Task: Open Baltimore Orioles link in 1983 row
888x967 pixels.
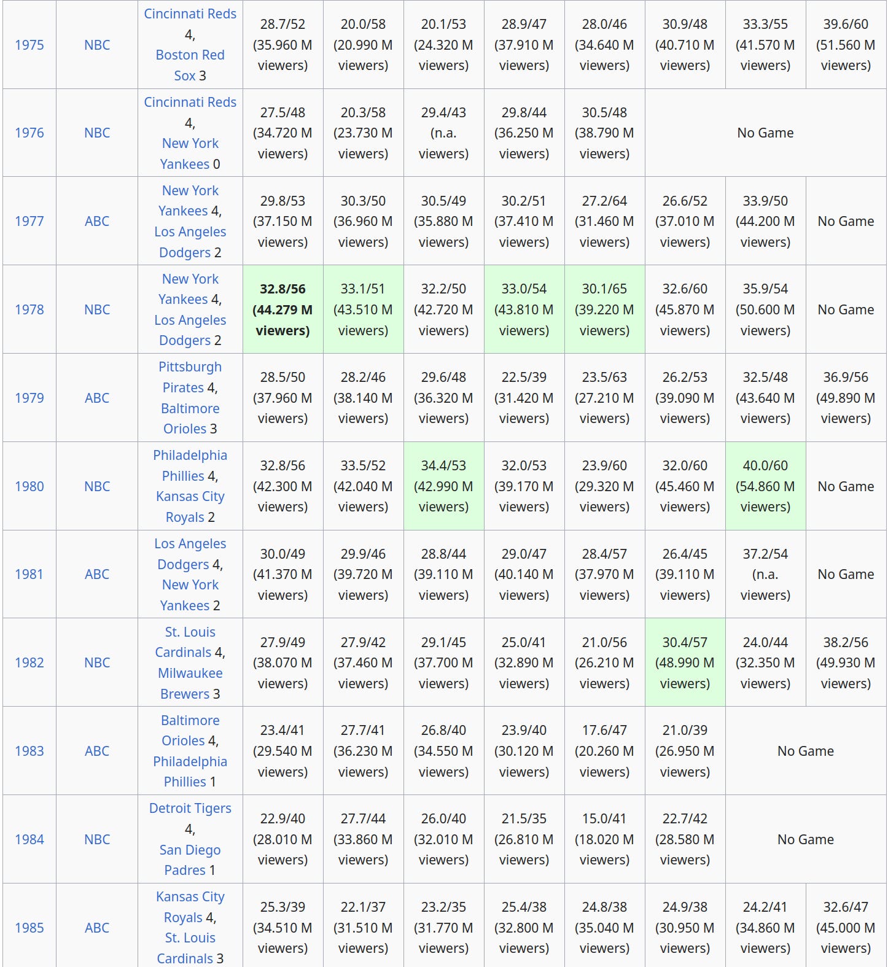Action: coord(190,730)
